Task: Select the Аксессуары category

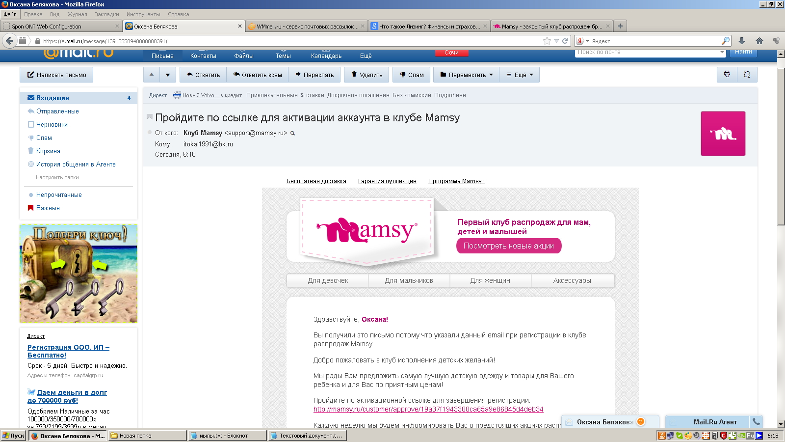Action: 572,280
